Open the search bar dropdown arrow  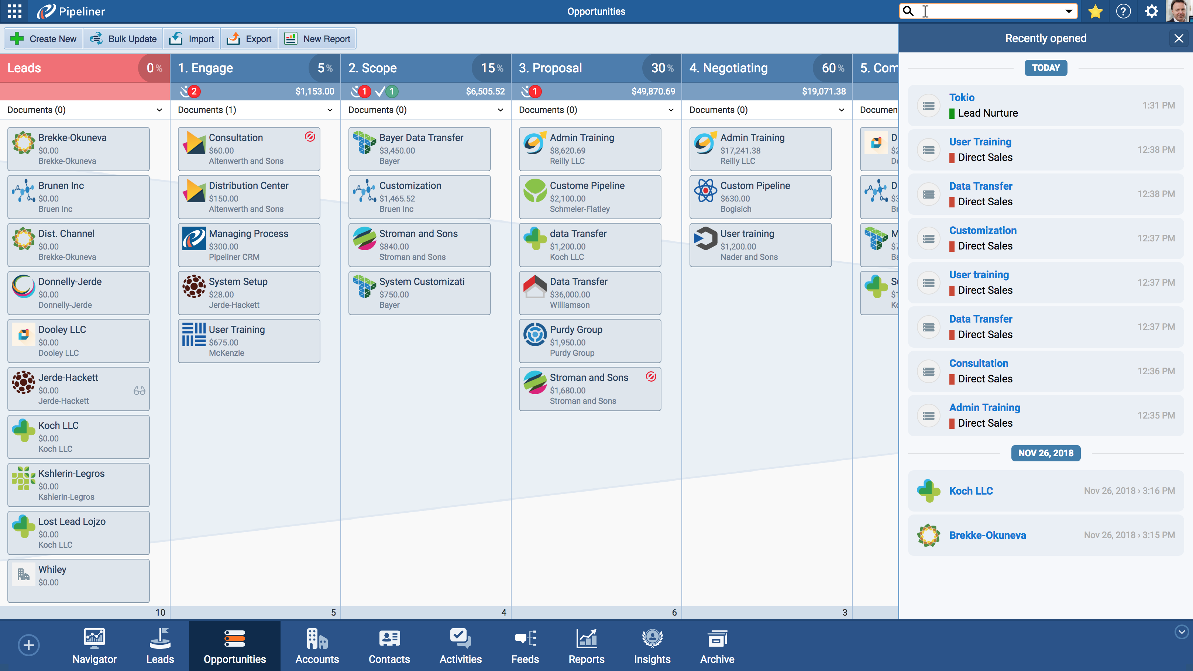[1068, 11]
